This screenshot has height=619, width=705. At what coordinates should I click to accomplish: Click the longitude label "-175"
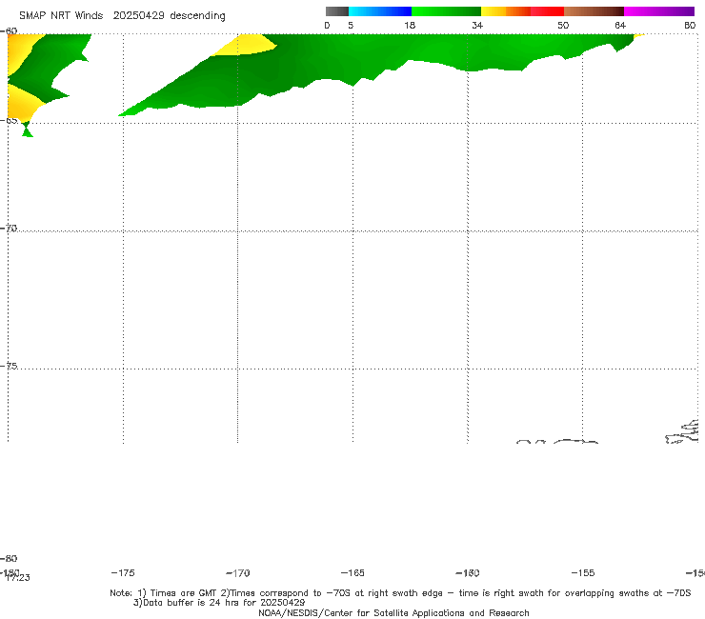point(123,572)
